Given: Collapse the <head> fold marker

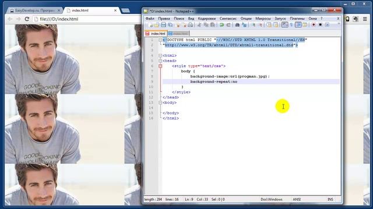Looking at the screenshot, I should 160,61.
